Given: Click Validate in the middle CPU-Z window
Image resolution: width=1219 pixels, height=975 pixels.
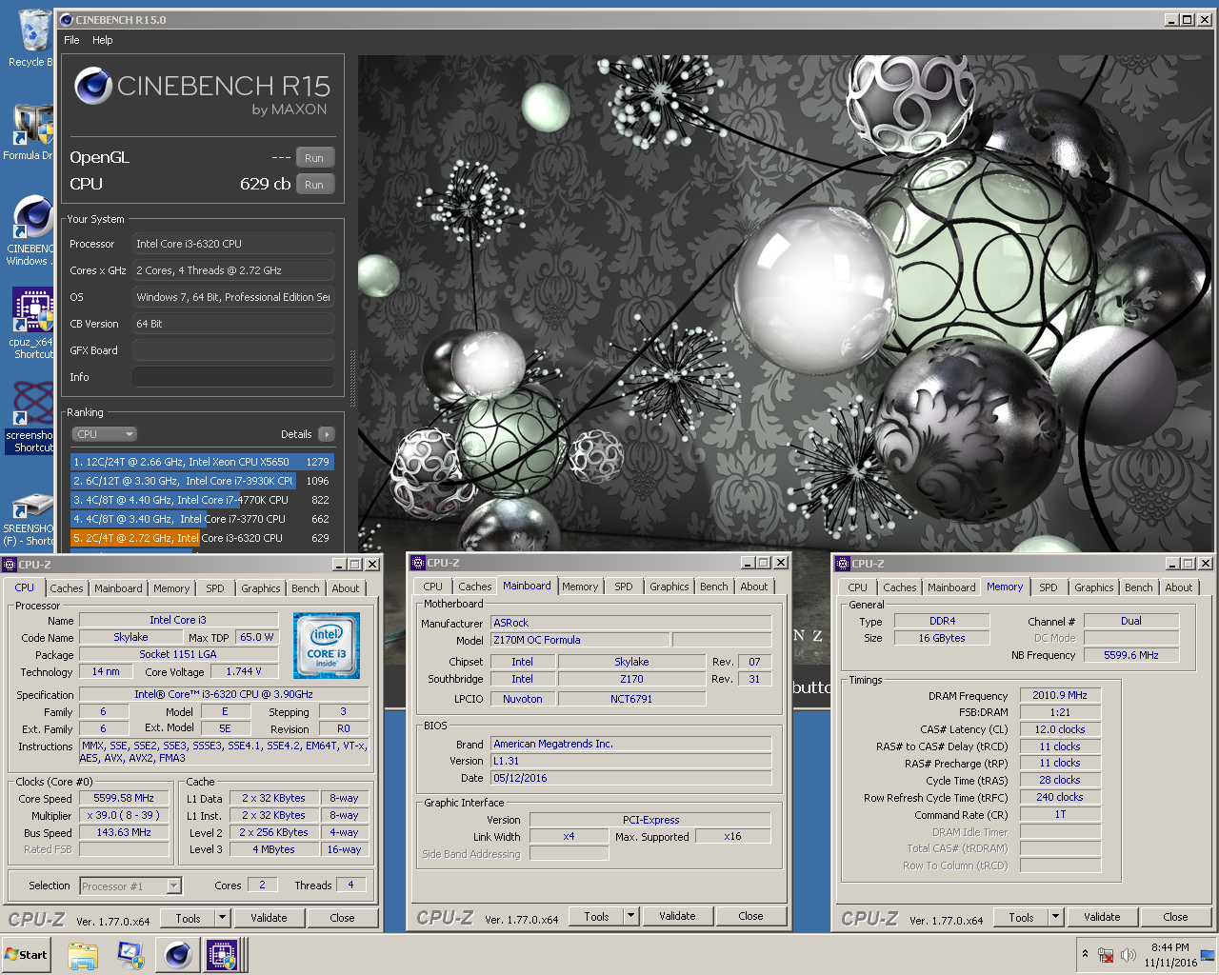Looking at the screenshot, I should pyautogui.click(x=677, y=916).
